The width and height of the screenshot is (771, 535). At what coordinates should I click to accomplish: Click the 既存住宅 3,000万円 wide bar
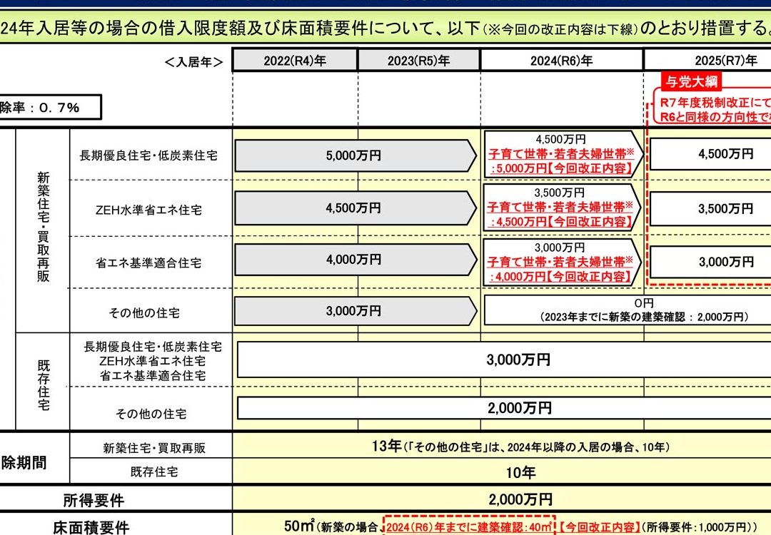click(x=505, y=360)
